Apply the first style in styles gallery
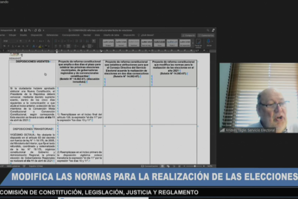The image size is (298, 199). [108, 43]
